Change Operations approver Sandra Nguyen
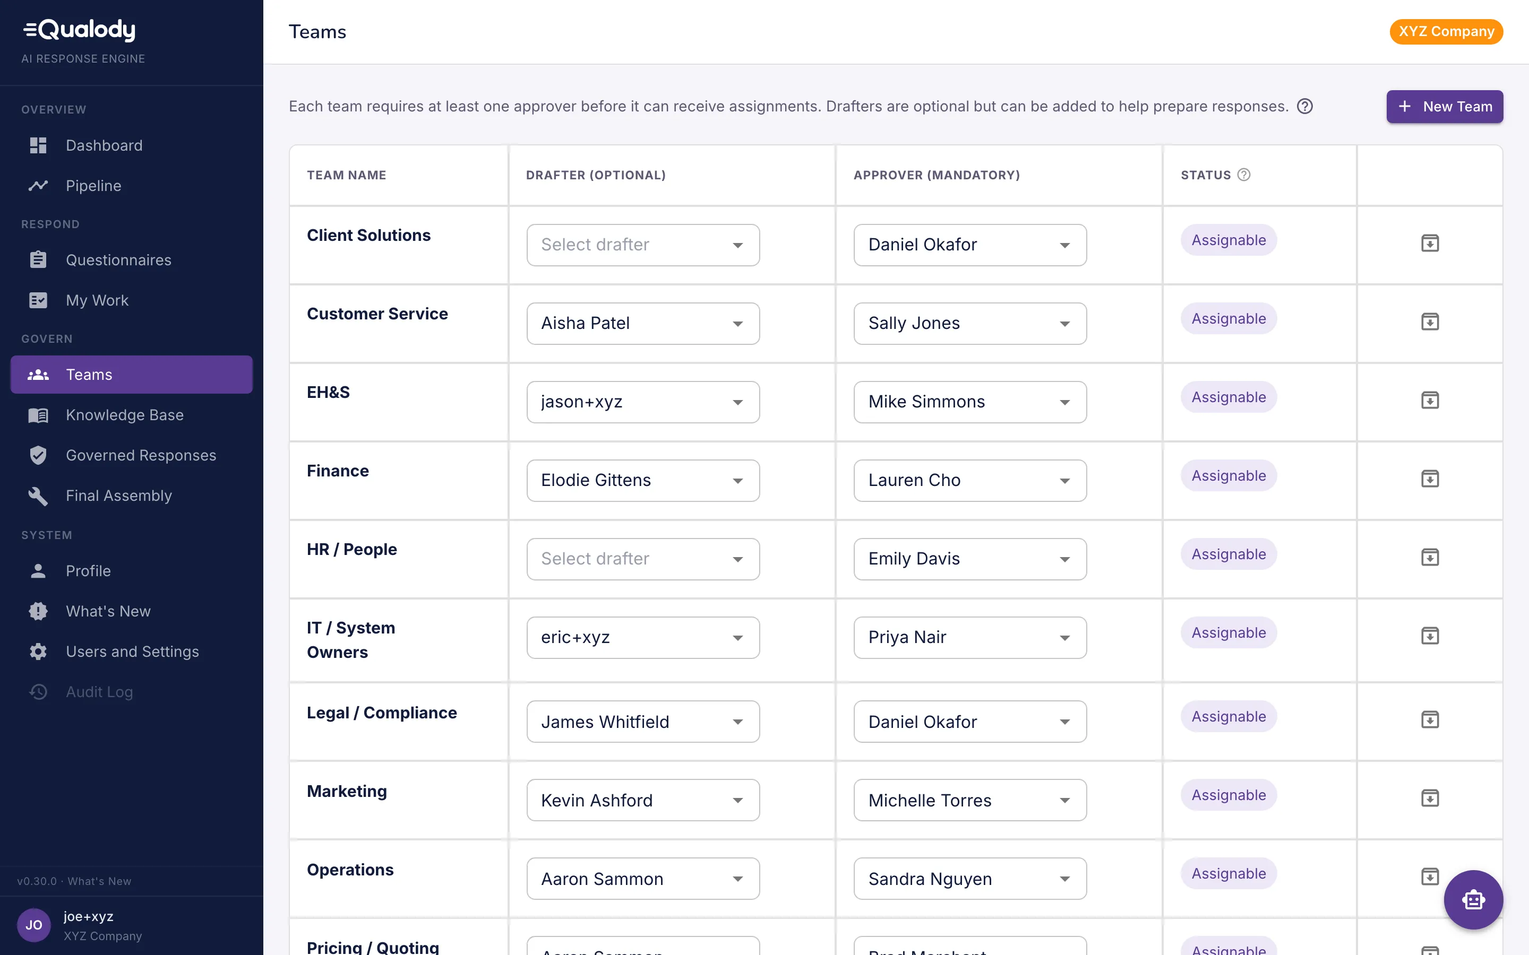The image size is (1529, 955). tap(970, 879)
